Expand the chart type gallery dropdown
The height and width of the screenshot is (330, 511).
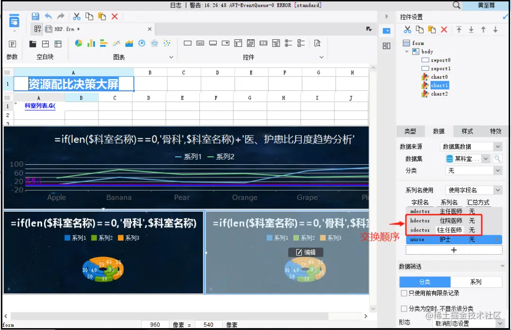[171, 57]
